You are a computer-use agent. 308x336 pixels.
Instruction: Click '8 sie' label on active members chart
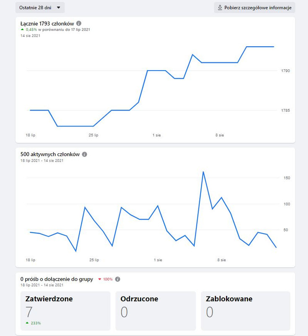(222, 260)
